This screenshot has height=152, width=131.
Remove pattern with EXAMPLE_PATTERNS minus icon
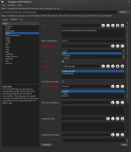tap(118, 135)
